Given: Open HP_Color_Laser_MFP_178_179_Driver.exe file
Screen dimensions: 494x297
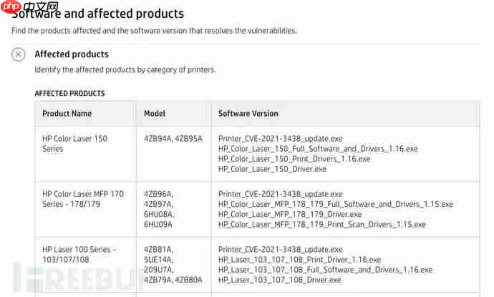Looking at the screenshot, I should point(290,214).
